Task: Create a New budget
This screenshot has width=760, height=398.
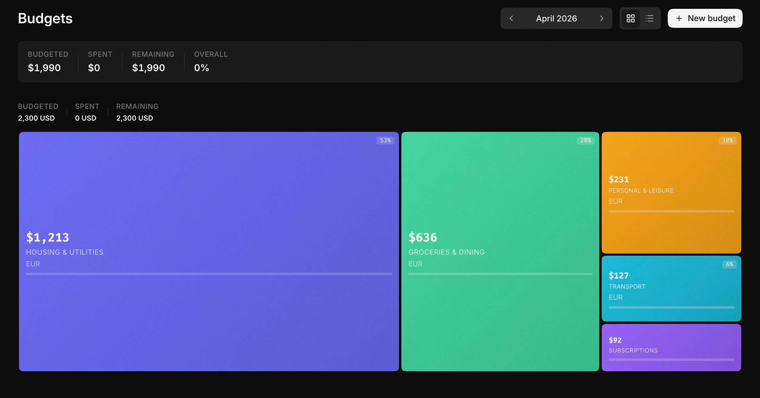Action: [705, 18]
